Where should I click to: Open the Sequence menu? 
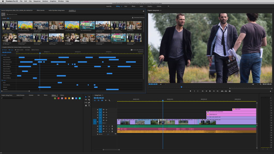tap(37, 1)
